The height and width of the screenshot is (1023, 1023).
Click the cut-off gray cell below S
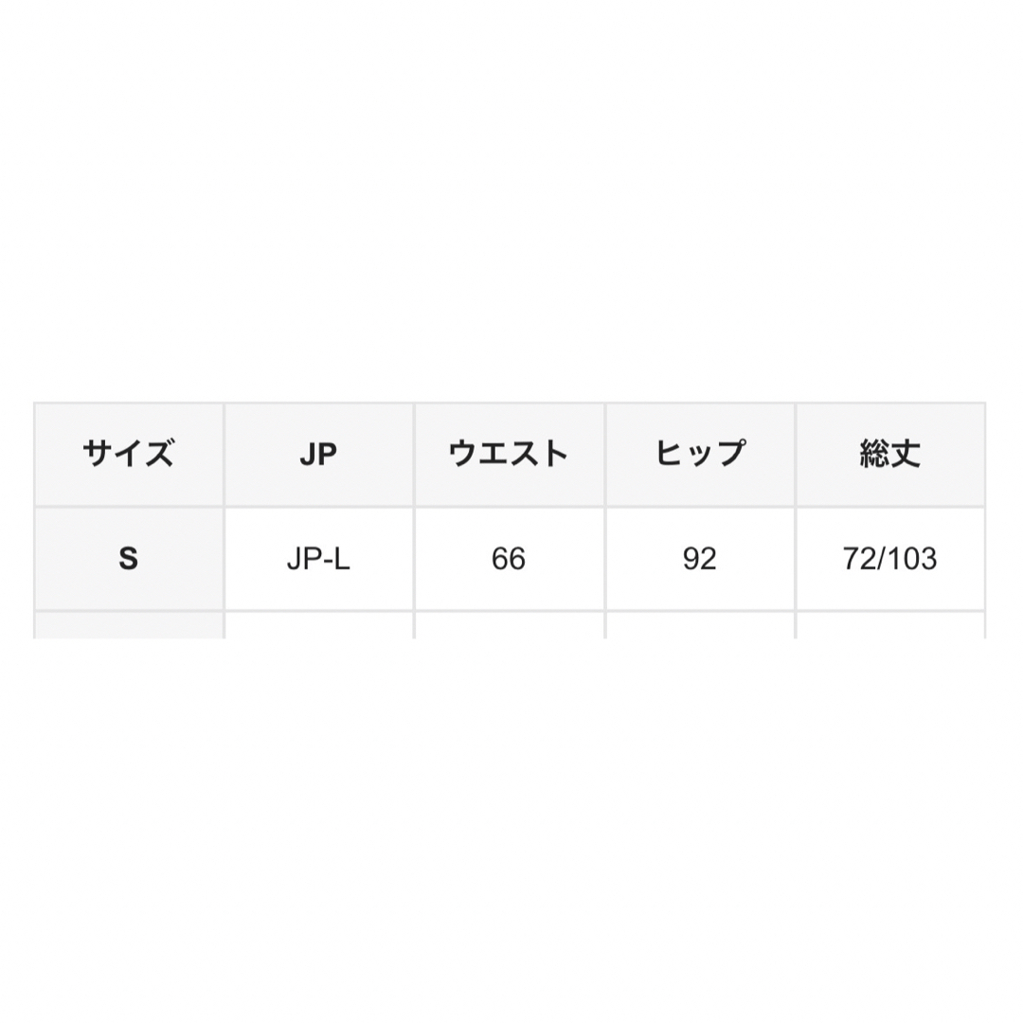point(129,625)
